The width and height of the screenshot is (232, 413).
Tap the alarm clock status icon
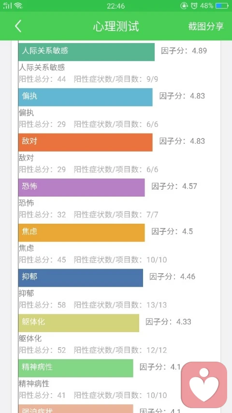pos(194,5)
